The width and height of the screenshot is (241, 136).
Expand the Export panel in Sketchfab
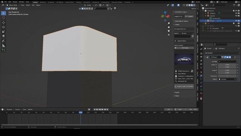click(x=177, y=93)
